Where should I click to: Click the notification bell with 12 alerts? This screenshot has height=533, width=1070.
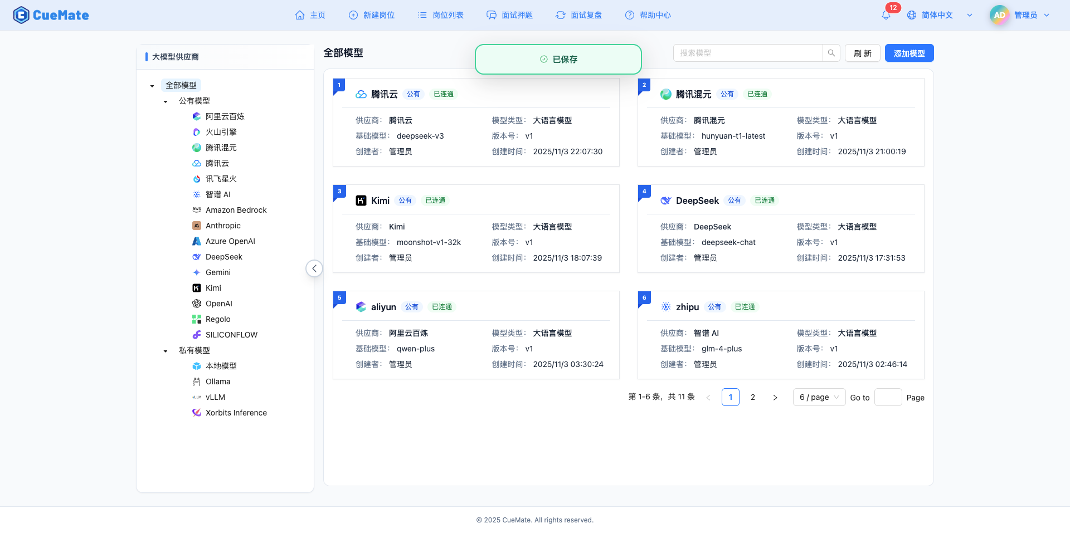point(886,15)
